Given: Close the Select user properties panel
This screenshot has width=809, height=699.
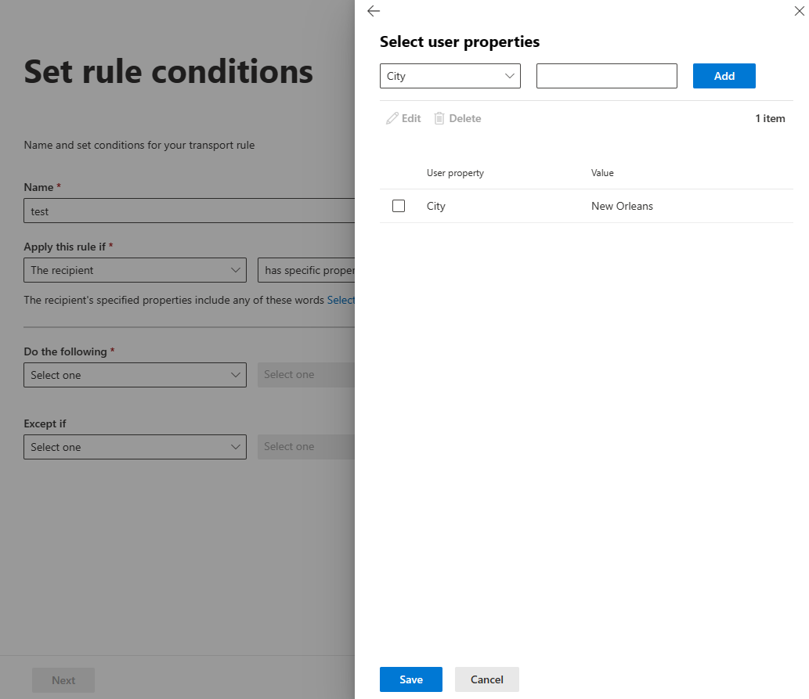Looking at the screenshot, I should [x=799, y=11].
